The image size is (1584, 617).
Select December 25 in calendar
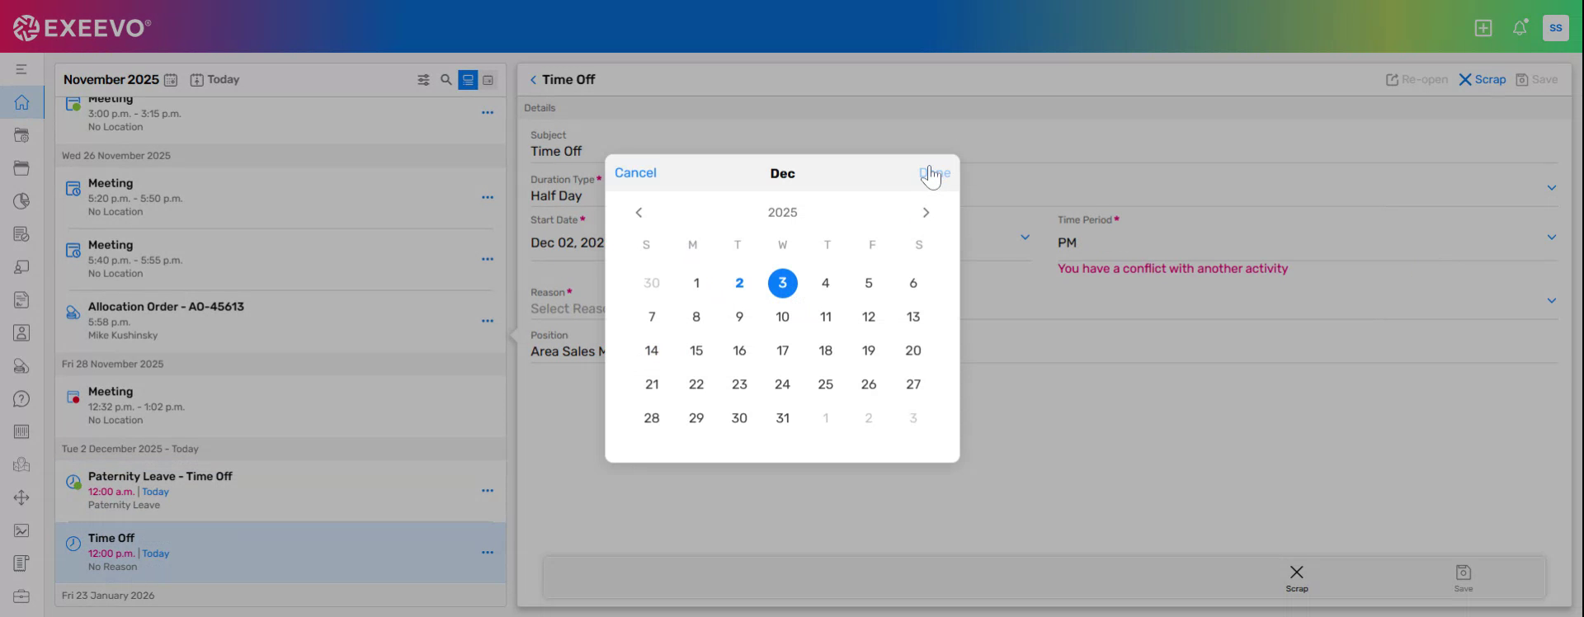click(826, 384)
